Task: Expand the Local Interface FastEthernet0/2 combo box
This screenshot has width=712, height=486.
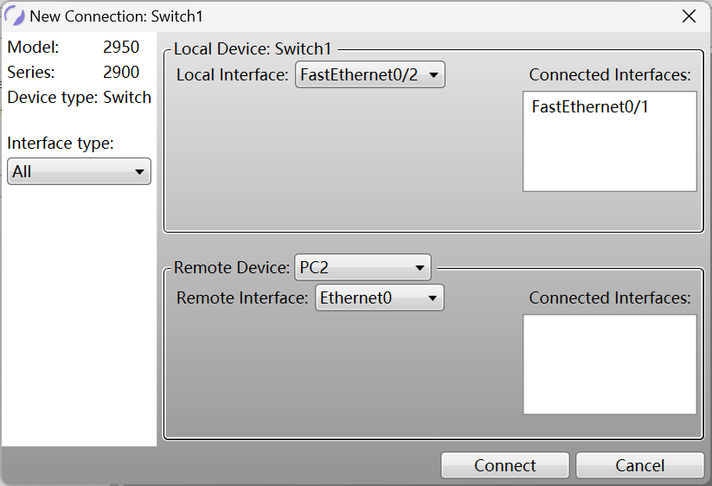Action: pyautogui.click(x=370, y=75)
